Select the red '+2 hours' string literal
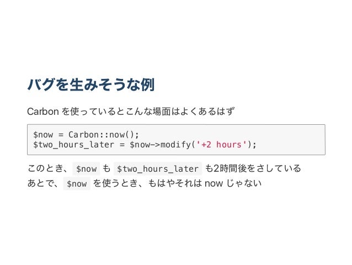This screenshot has width=352, height=265. point(221,145)
